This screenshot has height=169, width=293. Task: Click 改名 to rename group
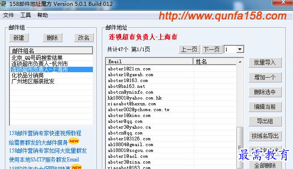pyautogui.click(x=84, y=38)
